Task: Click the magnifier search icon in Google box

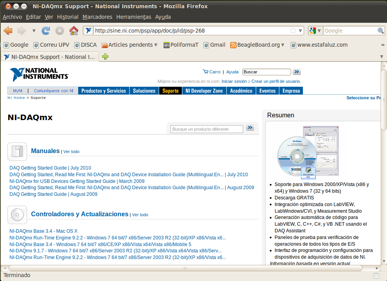Action: 380,31
